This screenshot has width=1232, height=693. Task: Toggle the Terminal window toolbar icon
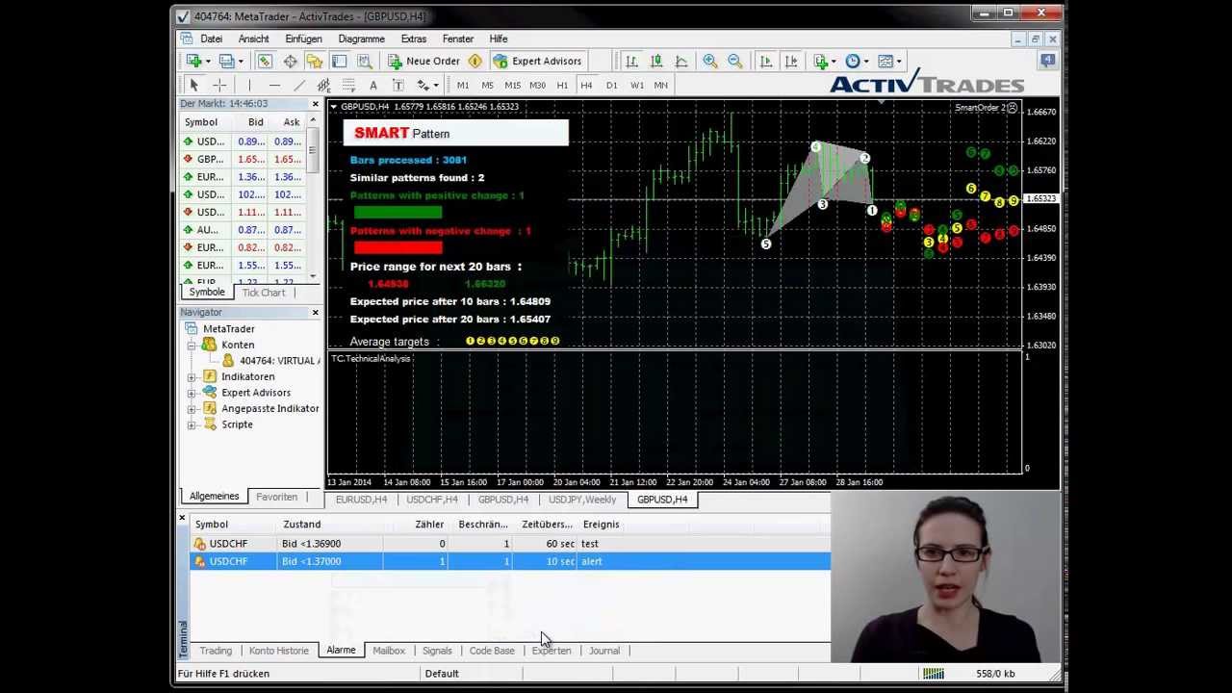point(339,61)
